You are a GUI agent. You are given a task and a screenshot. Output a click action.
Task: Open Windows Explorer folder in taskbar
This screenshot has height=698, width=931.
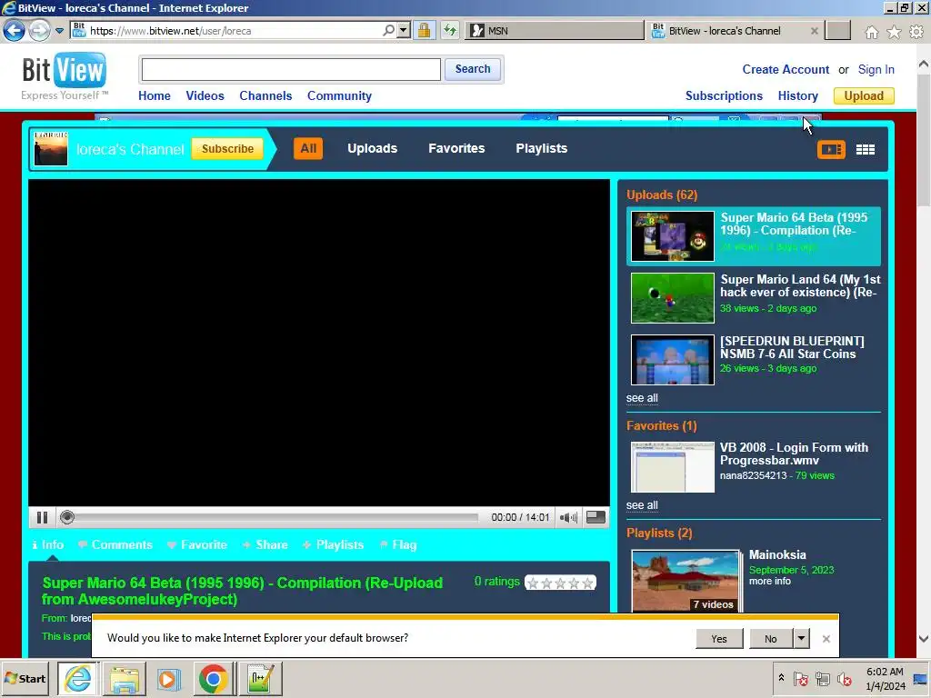(124, 678)
